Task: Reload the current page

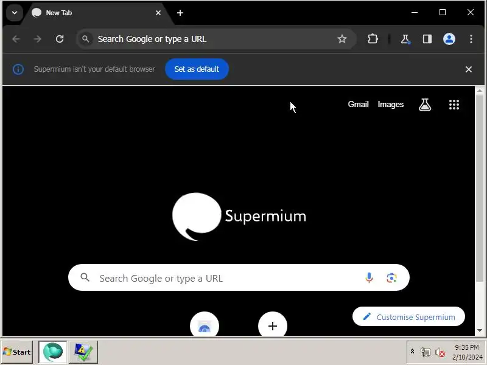Action: pyautogui.click(x=59, y=39)
